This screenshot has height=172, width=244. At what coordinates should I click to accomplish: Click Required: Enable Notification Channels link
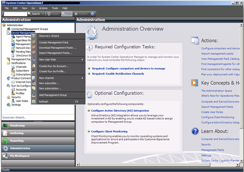coord(118,74)
